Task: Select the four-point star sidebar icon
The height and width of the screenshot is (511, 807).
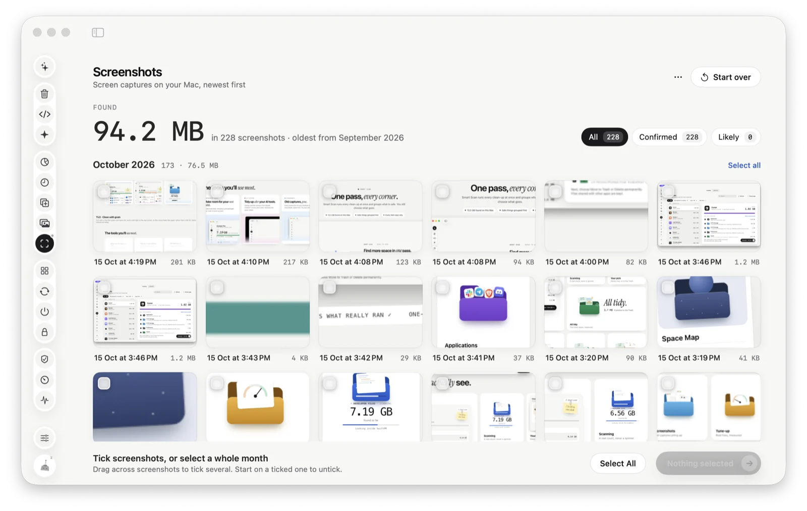Action: pos(45,134)
